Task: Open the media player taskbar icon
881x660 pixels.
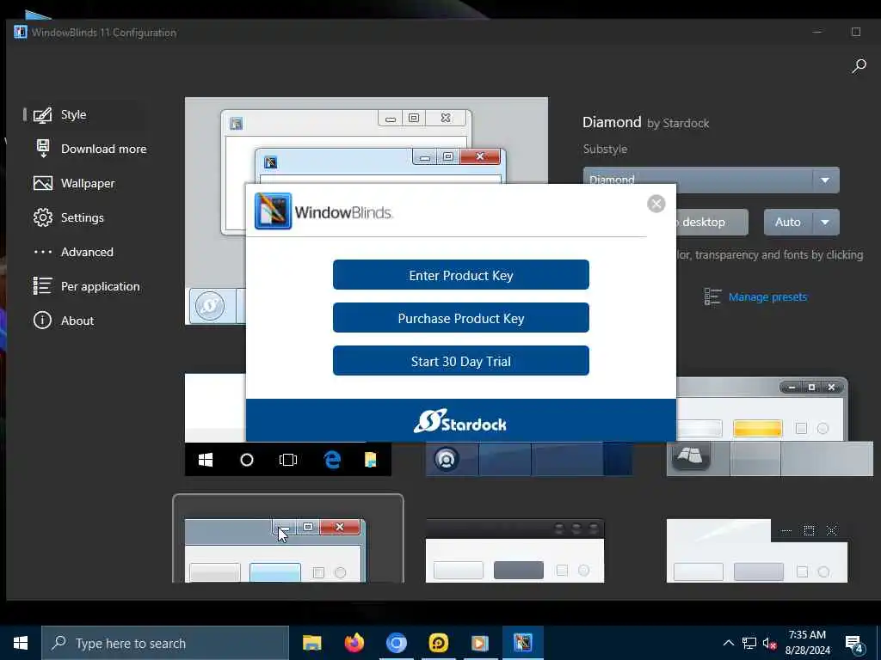Action: 480,643
